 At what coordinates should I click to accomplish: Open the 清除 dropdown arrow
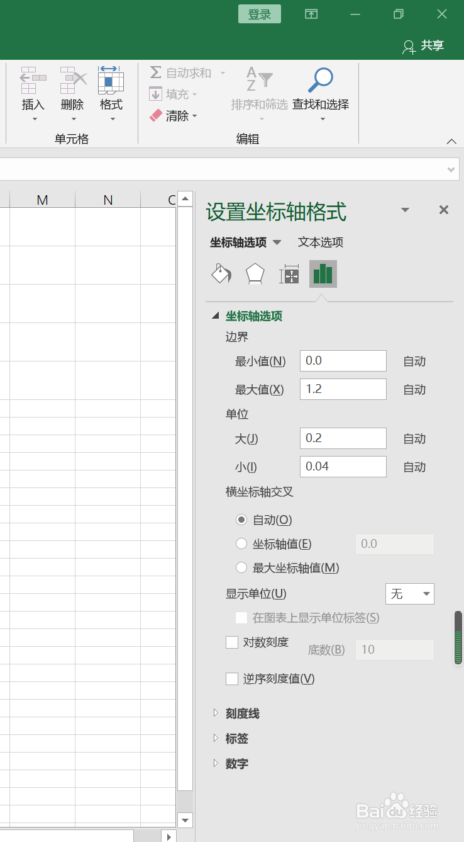(195, 116)
